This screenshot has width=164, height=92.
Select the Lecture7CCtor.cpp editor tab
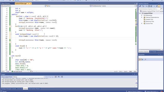tap(21, 4)
